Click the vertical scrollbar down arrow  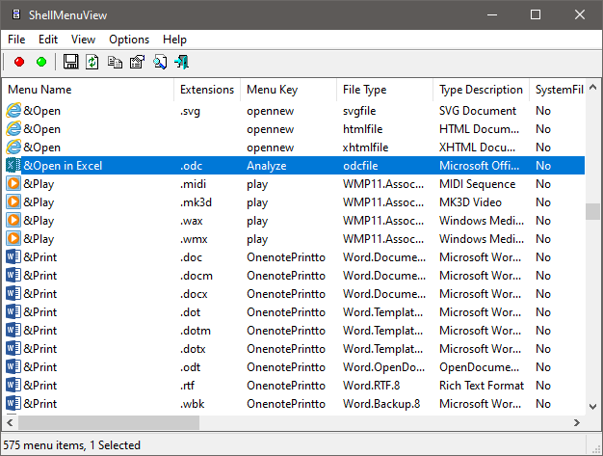[593, 407]
